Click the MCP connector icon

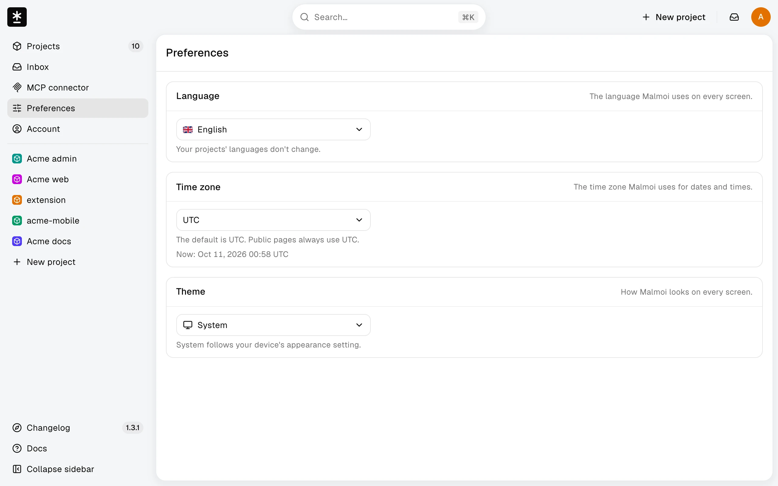17,87
